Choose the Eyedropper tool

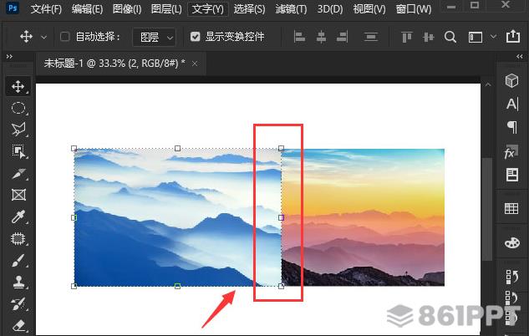pyautogui.click(x=18, y=216)
